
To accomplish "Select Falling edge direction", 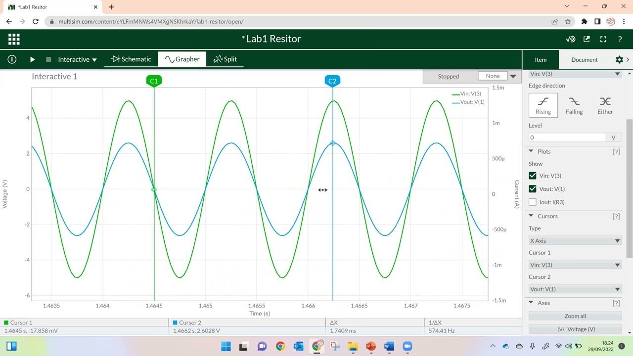I will 574,105.
